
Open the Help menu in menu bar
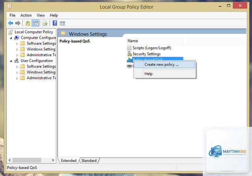(x=54, y=15)
